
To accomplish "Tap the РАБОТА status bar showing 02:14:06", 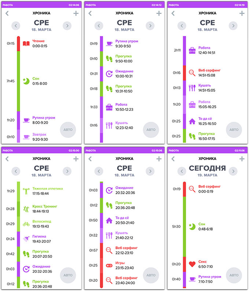I will [41, 5].
